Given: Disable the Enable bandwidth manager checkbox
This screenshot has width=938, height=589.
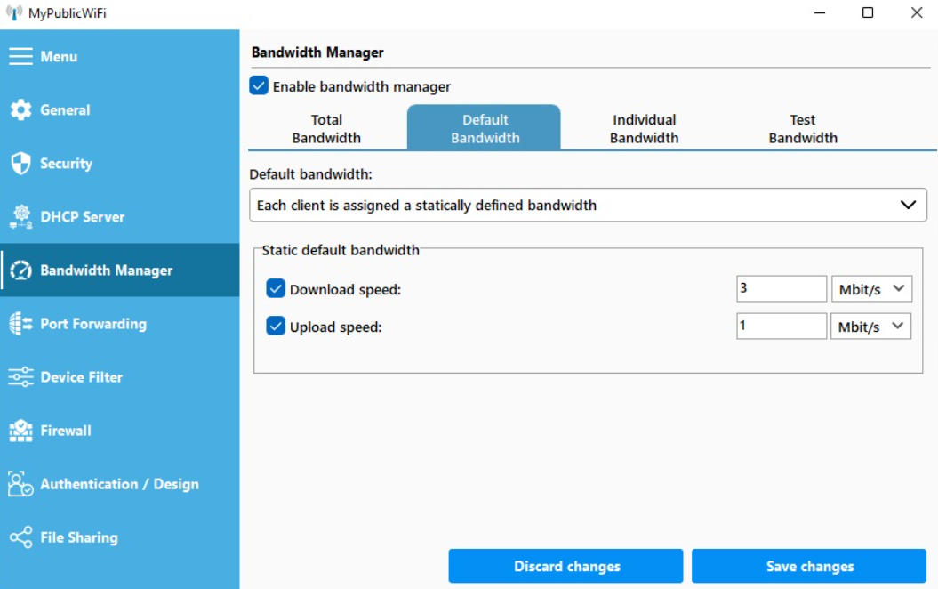Looking at the screenshot, I should click(259, 86).
